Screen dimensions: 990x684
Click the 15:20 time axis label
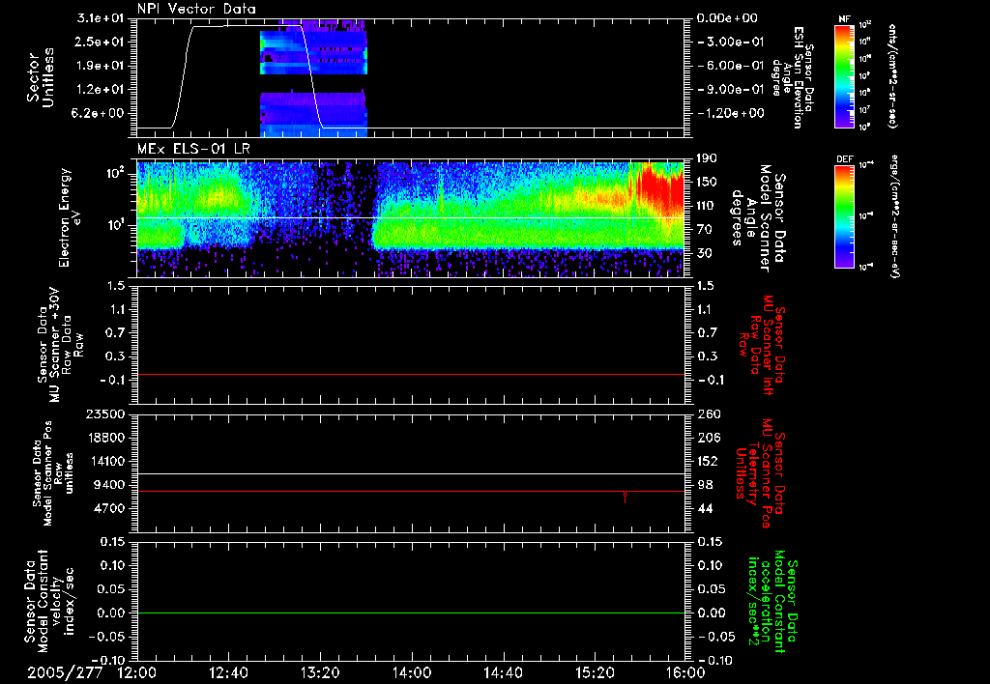pyautogui.click(x=595, y=672)
